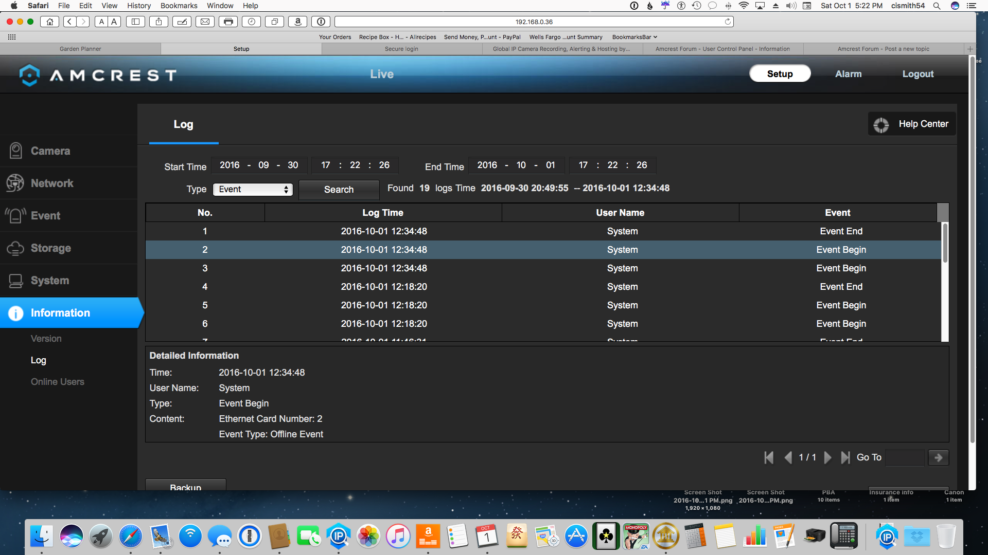Jump to first page of log
The image size is (988, 555).
coord(769,457)
